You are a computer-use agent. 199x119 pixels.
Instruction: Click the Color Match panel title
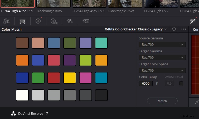click(x=12, y=30)
